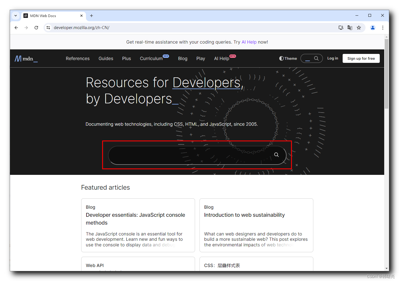Toggle the Theme switcher
This screenshot has width=399, height=281.
tap(288, 58)
